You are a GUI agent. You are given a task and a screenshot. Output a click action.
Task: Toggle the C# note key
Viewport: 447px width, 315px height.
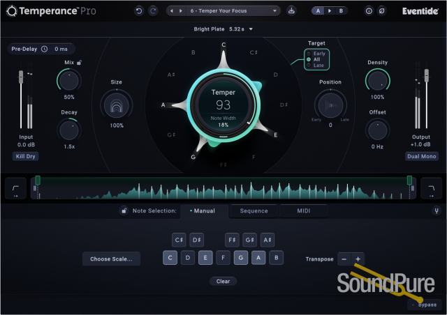pos(179,240)
